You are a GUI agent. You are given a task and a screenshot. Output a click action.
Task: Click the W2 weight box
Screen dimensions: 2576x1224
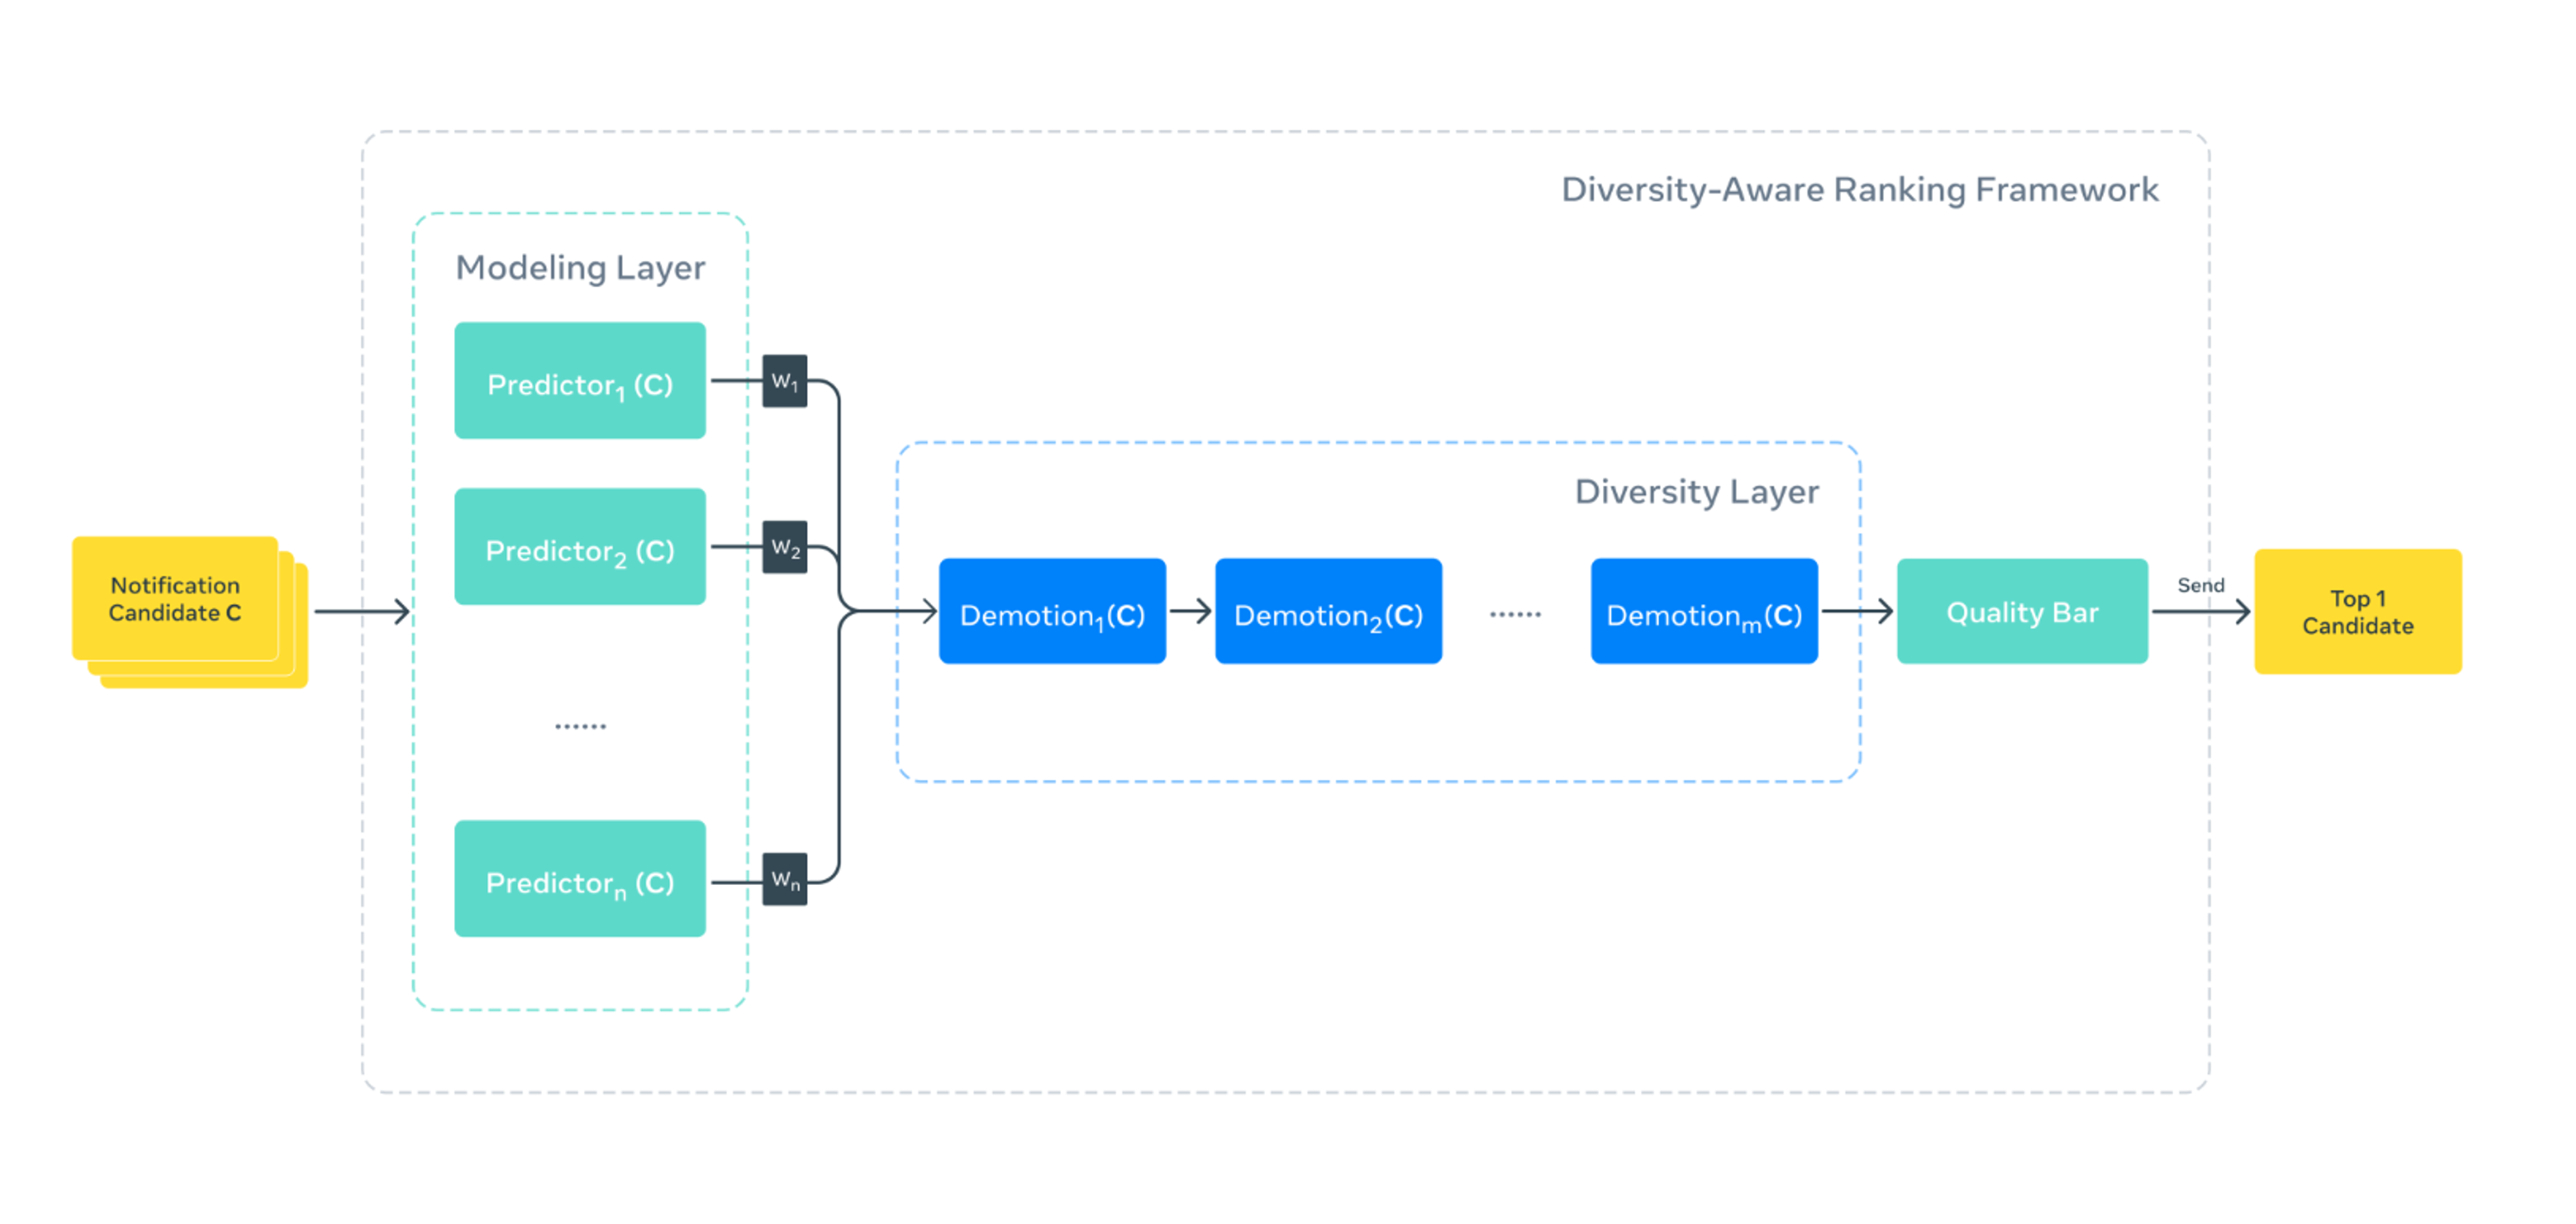[x=784, y=547]
